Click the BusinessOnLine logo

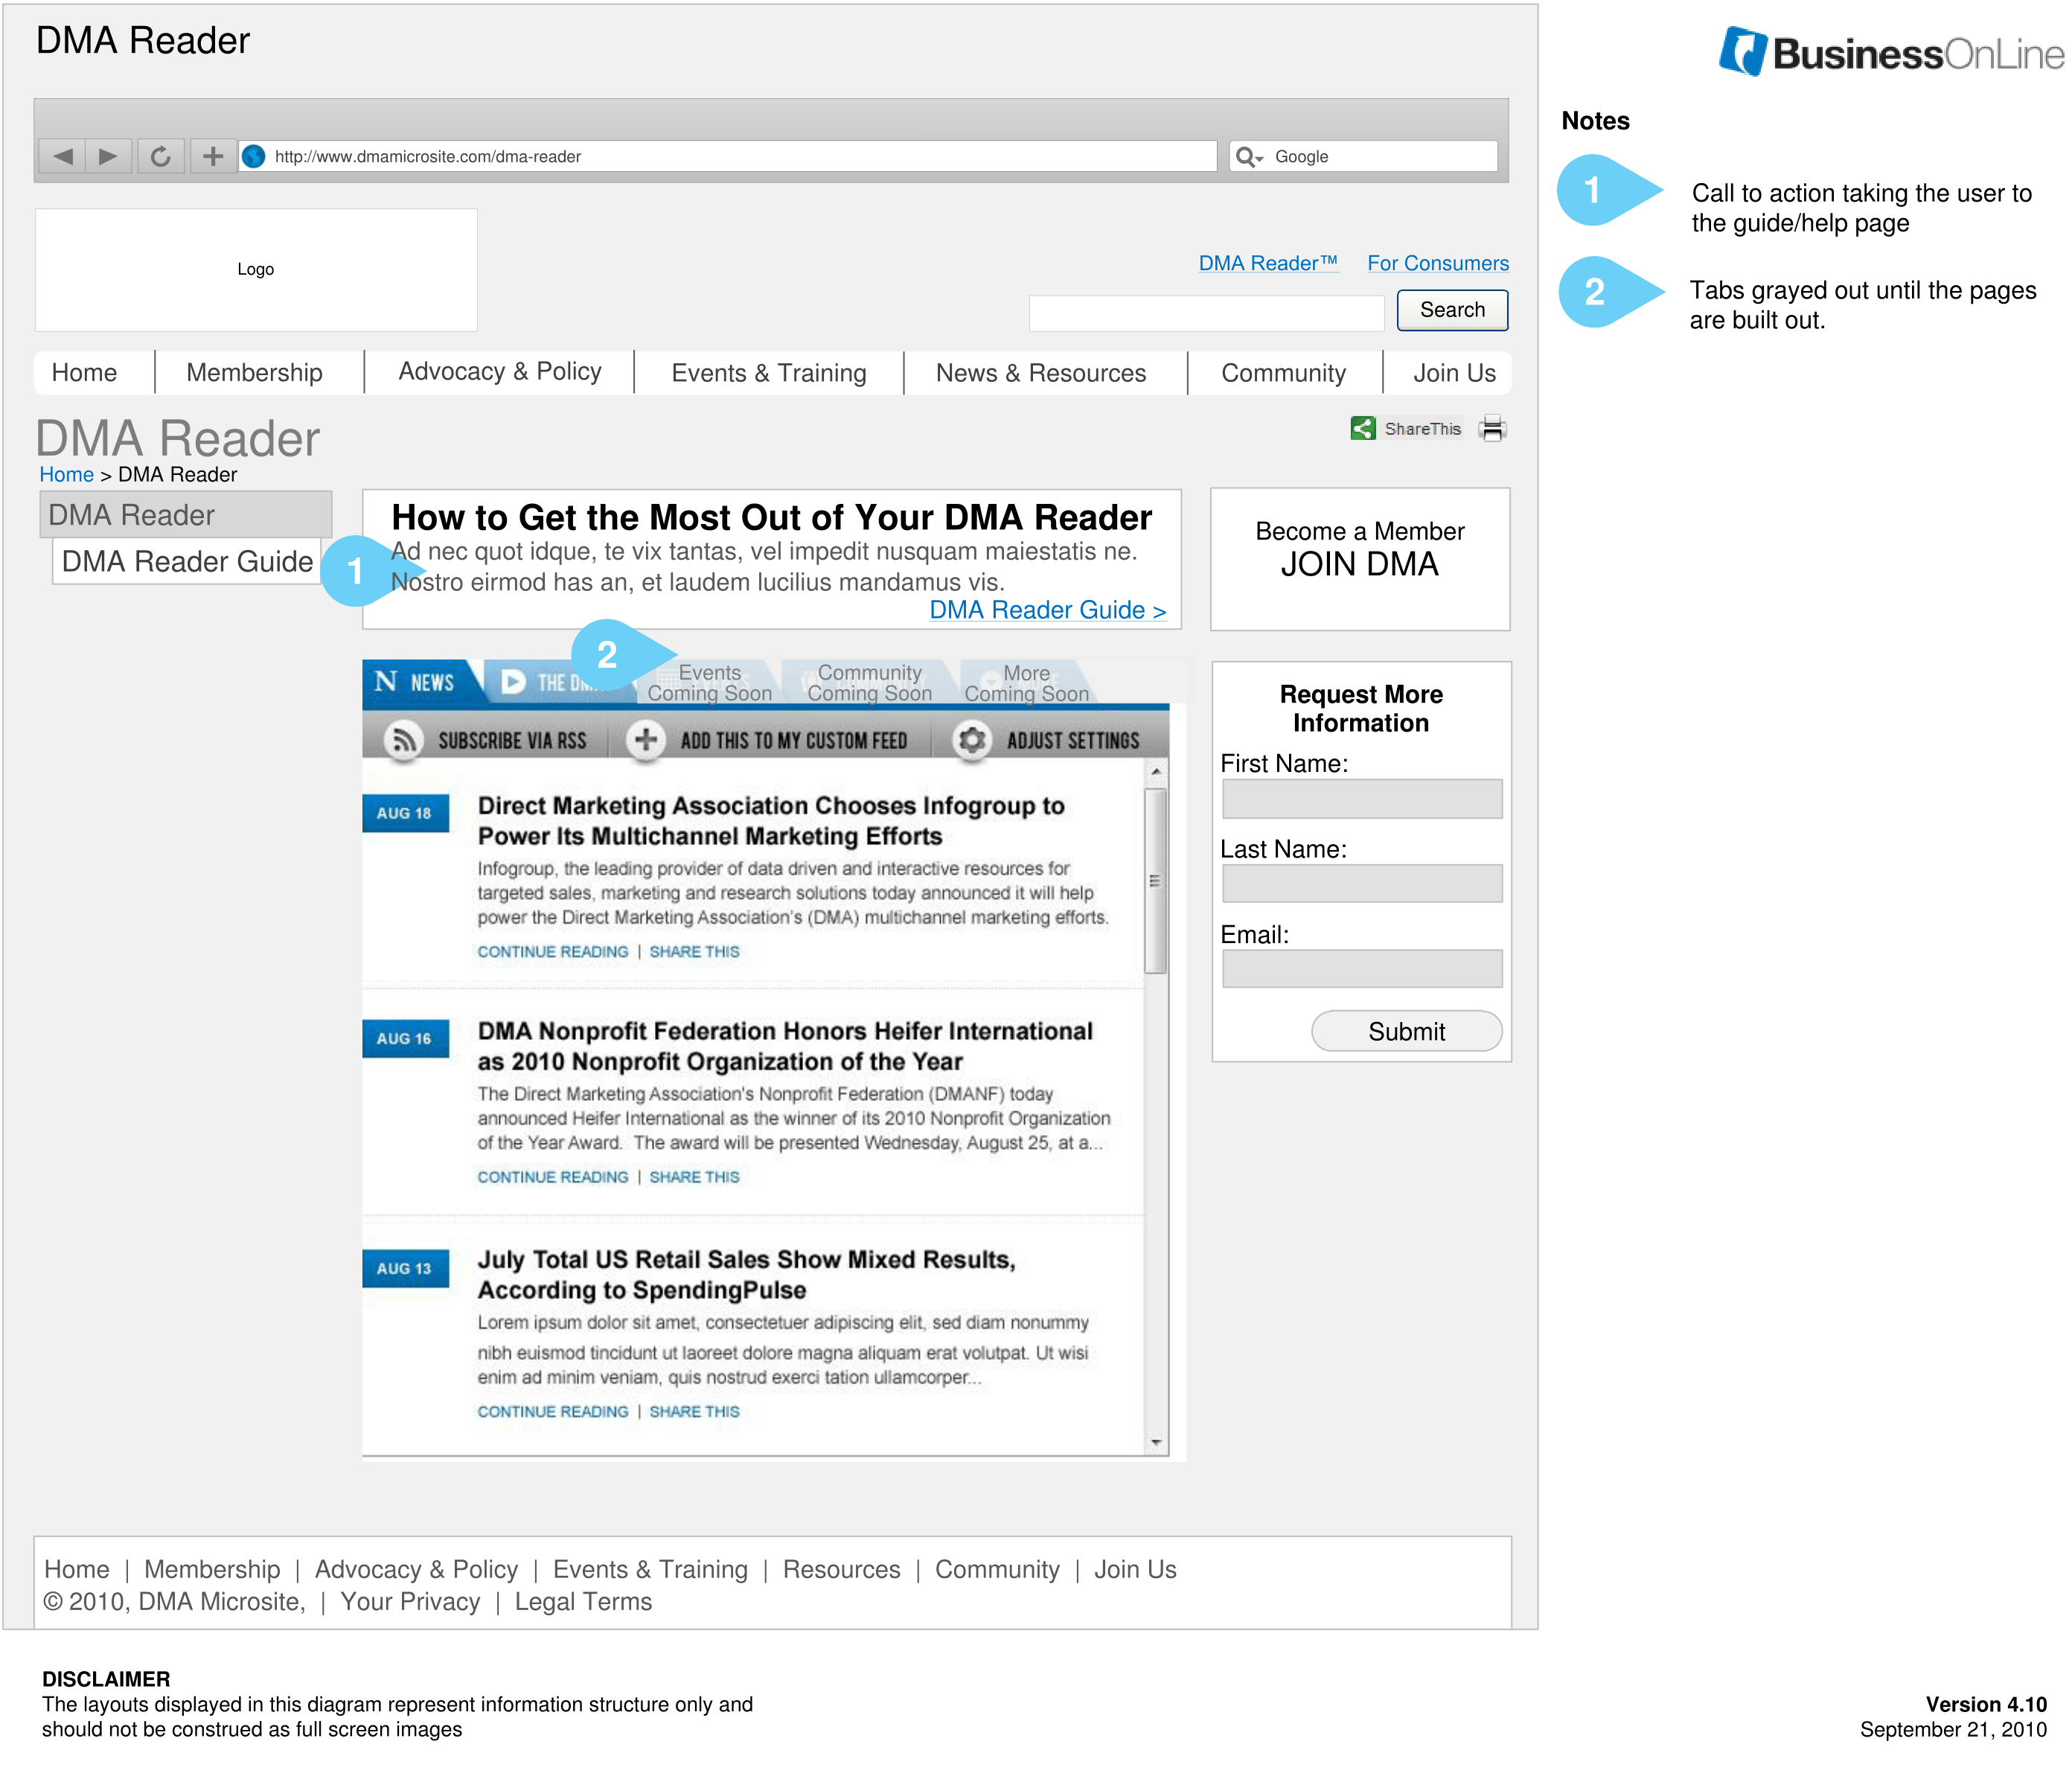point(1890,52)
